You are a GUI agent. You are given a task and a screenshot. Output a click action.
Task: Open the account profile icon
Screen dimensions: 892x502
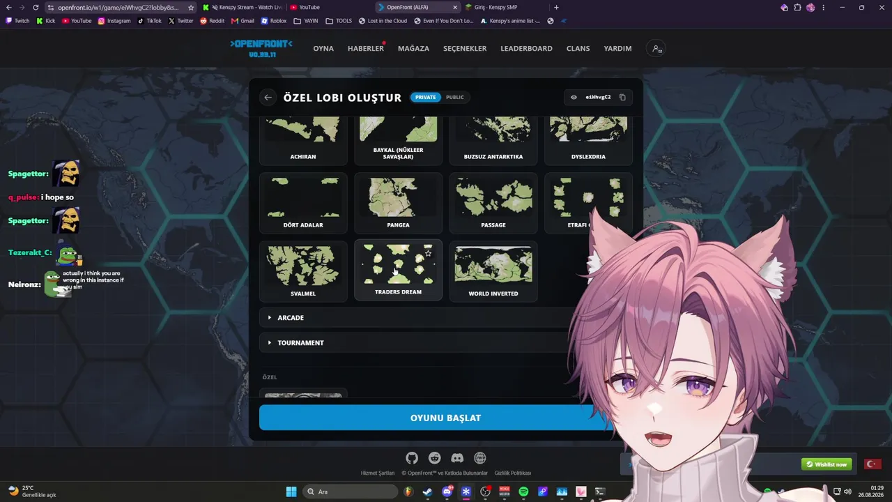(656, 49)
